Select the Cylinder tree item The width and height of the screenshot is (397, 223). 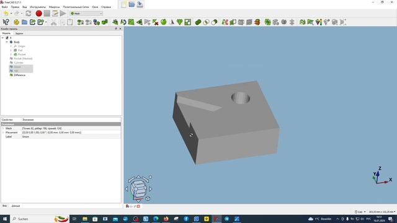tap(19, 63)
